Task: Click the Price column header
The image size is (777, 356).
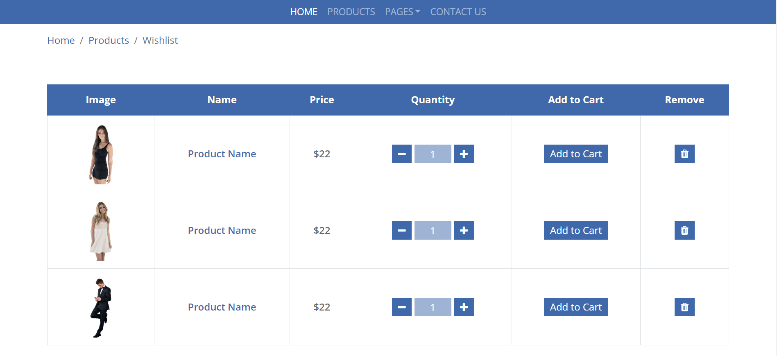Action: pyautogui.click(x=322, y=100)
